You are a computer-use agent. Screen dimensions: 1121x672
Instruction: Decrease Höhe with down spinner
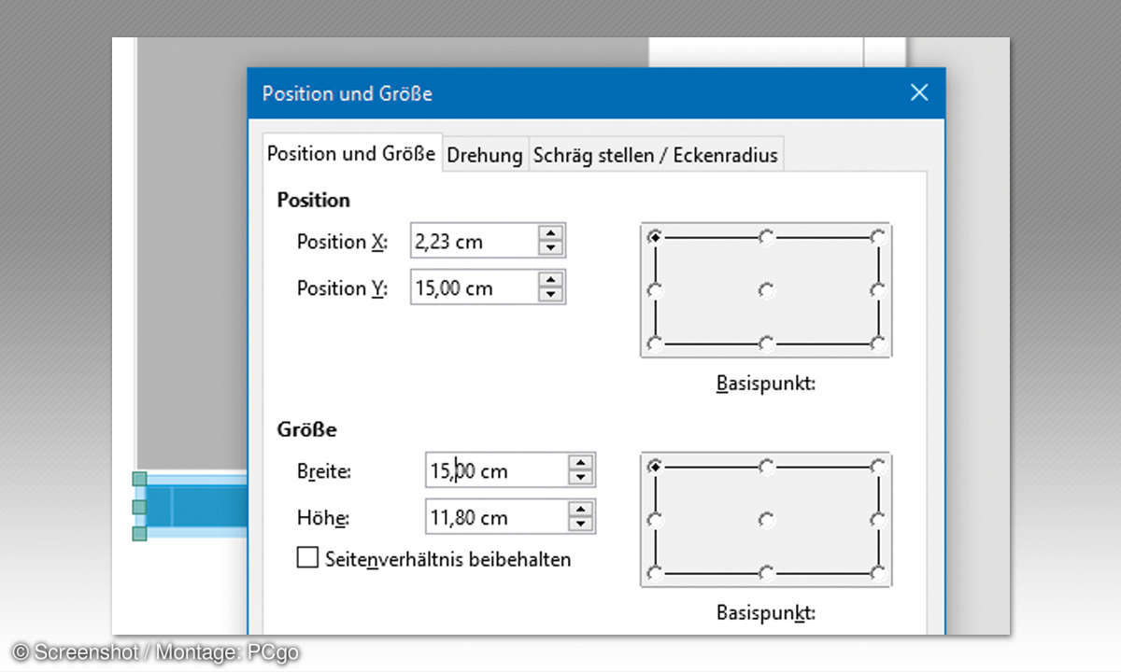(582, 525)
